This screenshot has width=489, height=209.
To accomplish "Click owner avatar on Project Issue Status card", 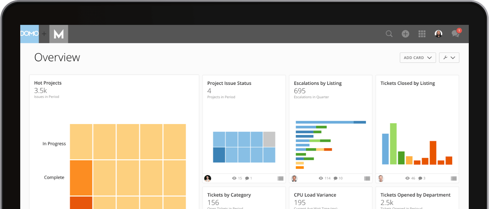I will click(x=208, y=178).
